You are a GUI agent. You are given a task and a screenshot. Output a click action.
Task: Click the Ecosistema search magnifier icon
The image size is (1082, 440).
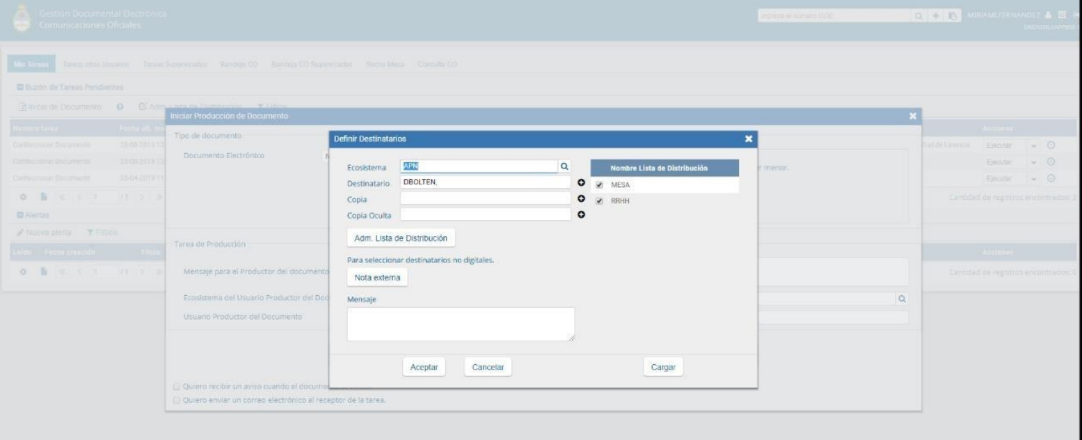coord(564,167)
